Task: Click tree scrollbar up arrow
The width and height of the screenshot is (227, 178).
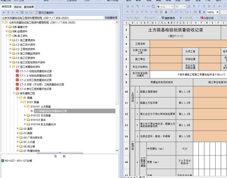Action: tap(117, 22)
